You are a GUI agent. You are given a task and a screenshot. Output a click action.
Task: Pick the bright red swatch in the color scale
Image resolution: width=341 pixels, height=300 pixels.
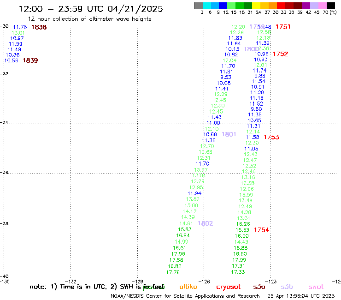(x=281, y=6)
